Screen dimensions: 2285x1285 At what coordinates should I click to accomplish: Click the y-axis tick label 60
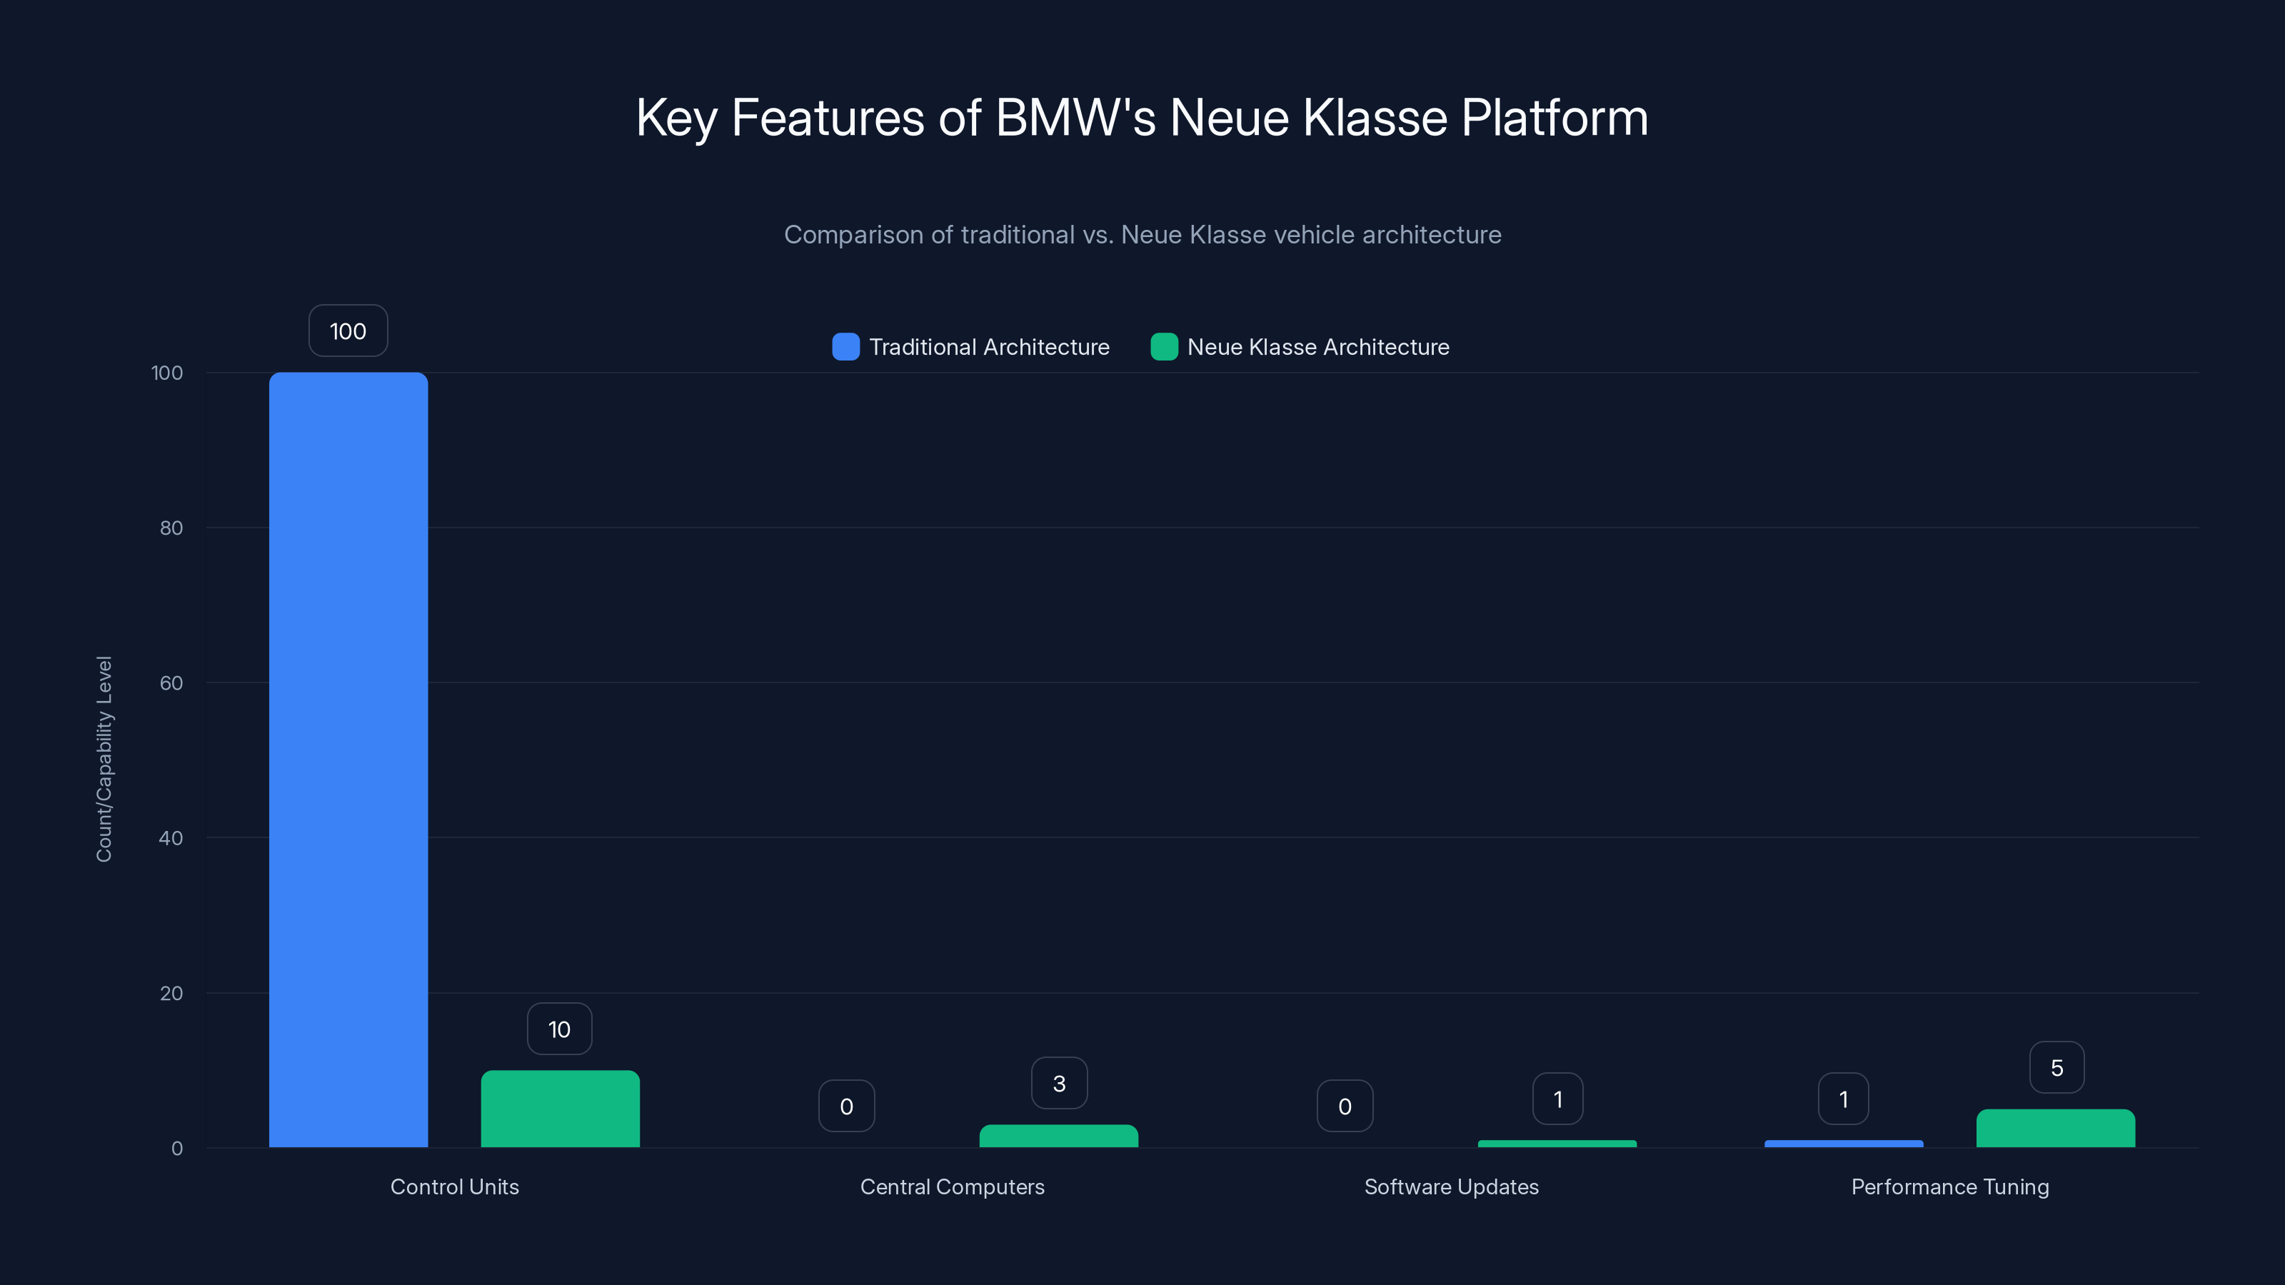point(171,683)
